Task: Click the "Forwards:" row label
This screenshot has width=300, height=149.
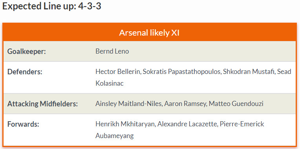Action: 23,124
